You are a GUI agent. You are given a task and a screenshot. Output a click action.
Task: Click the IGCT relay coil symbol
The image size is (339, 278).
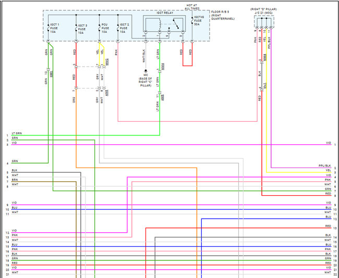tap(160, 24)
